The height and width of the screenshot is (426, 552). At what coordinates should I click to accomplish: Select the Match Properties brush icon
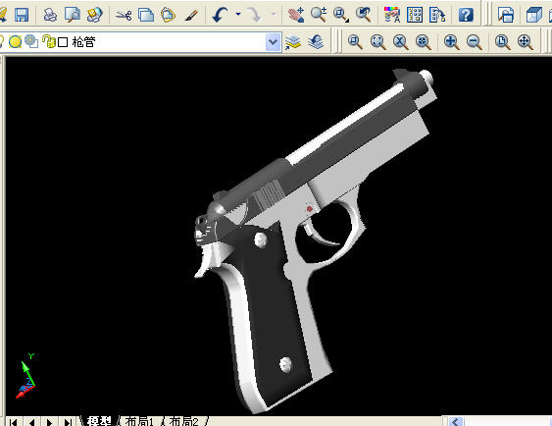(x=191, y=15)
